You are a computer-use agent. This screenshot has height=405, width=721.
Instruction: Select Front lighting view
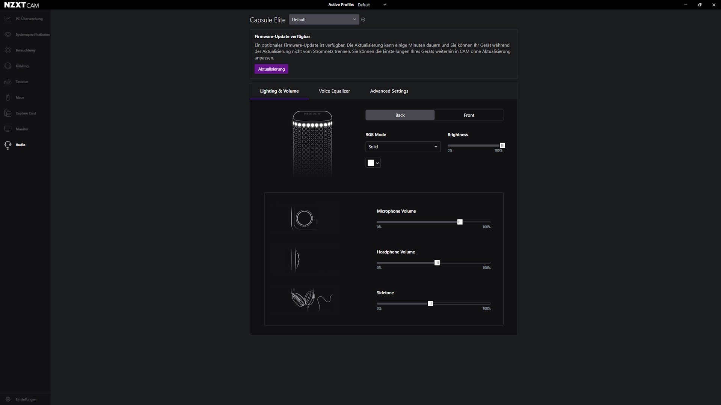pyautogui.click(x=469, y=115)
